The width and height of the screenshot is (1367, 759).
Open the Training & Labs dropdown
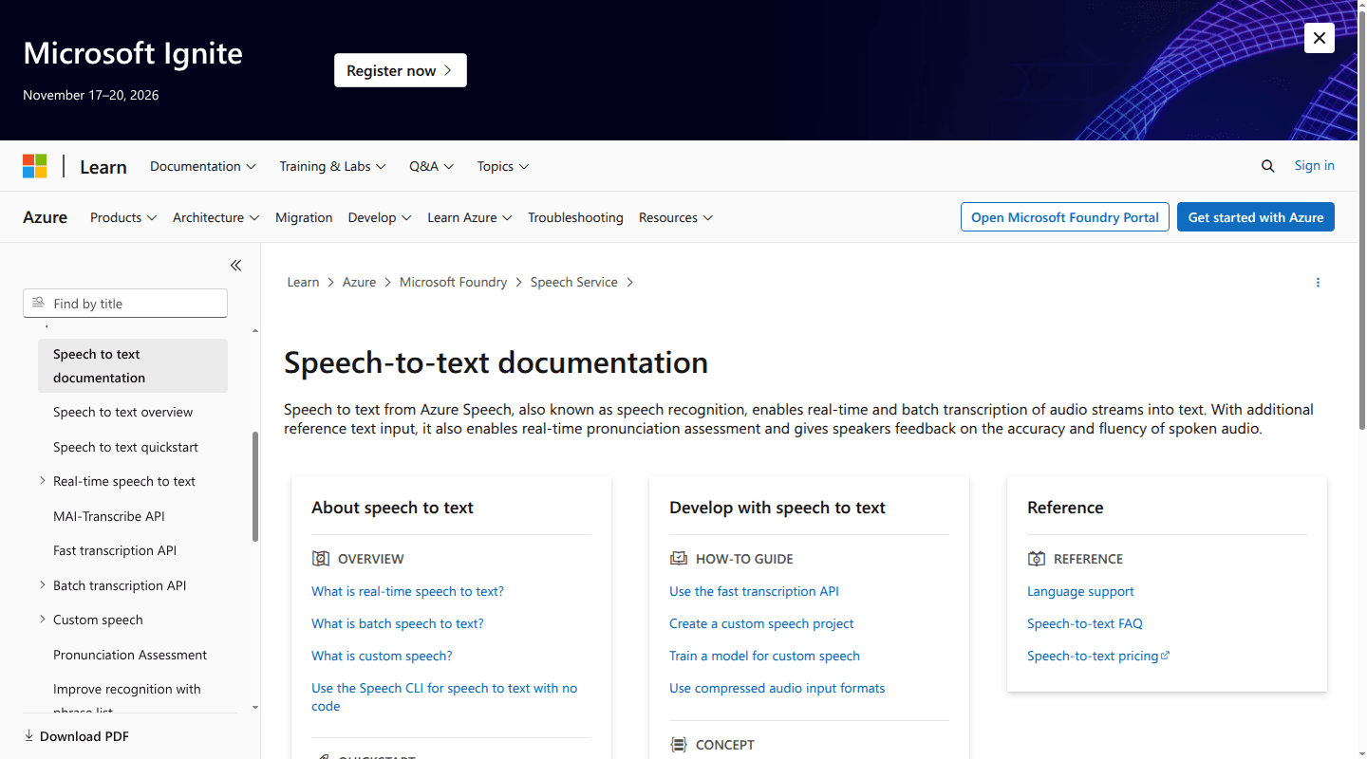click(332, 166)
